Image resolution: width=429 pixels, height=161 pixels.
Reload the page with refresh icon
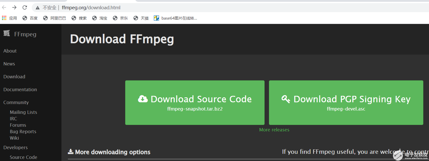tap(25, 7)
